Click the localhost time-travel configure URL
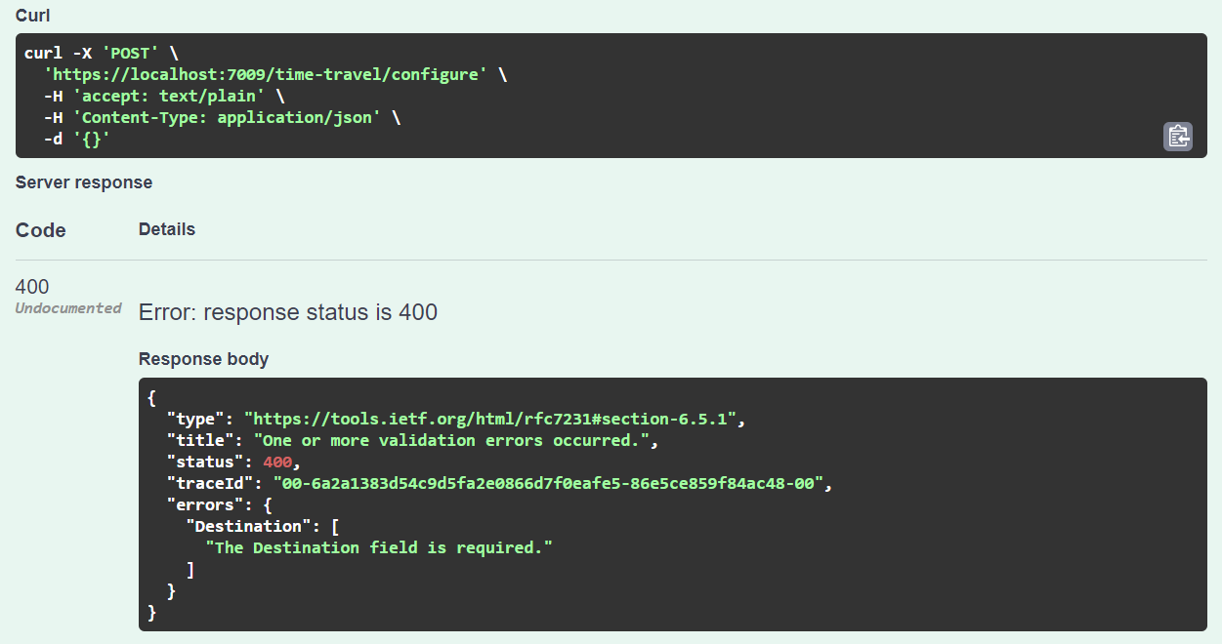This screenshot has width=1222, height=644. pyautogui.click(x=266, y=75)
